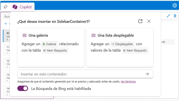Click the background search box 'Busc'

(7, 17)
